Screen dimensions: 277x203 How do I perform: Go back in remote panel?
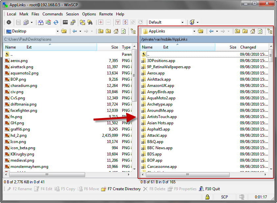click(211, 31)
